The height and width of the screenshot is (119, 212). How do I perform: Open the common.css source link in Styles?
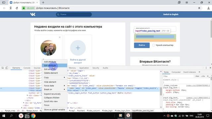pos(198,98)
